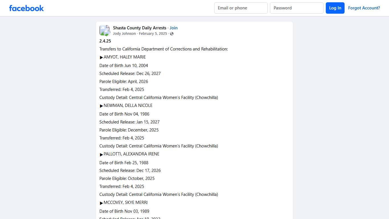
Task: Click the name AMYOT, HALEY MARIE
Action: (124, 57)
